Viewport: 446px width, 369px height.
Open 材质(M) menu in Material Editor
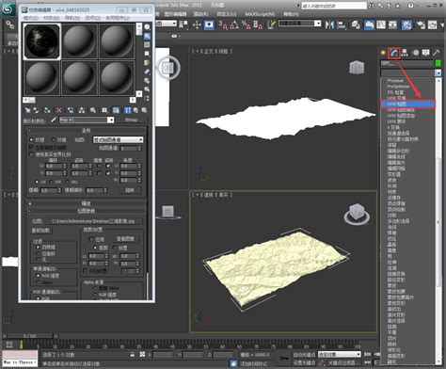[x=52, y=18]
